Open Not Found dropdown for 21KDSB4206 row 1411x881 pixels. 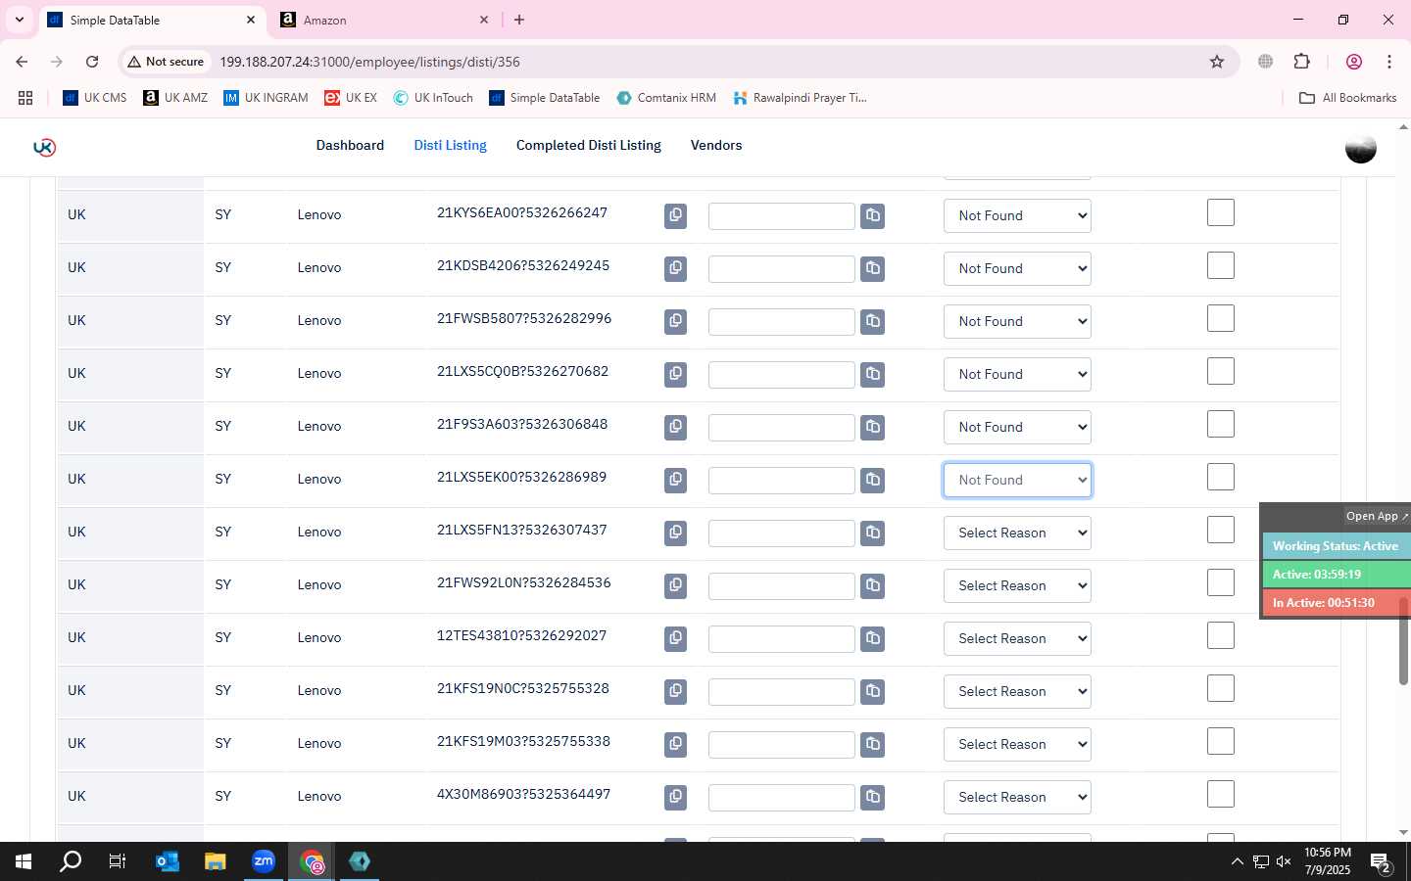[1017, 268]
